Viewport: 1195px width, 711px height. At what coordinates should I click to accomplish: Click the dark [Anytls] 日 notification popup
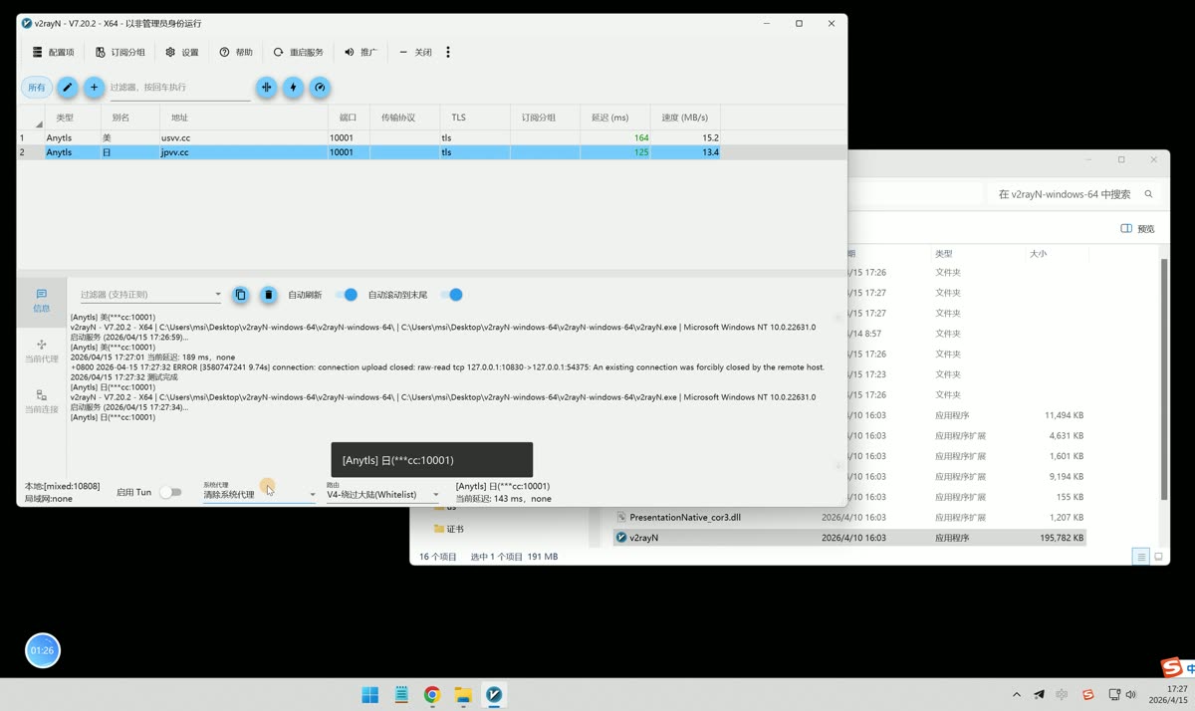[432, 460]
